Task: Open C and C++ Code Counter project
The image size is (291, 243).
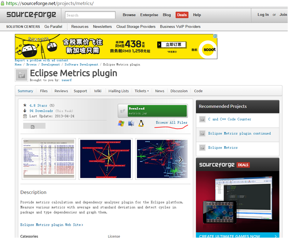Action: pyautogui.click(x=229, y=119)
